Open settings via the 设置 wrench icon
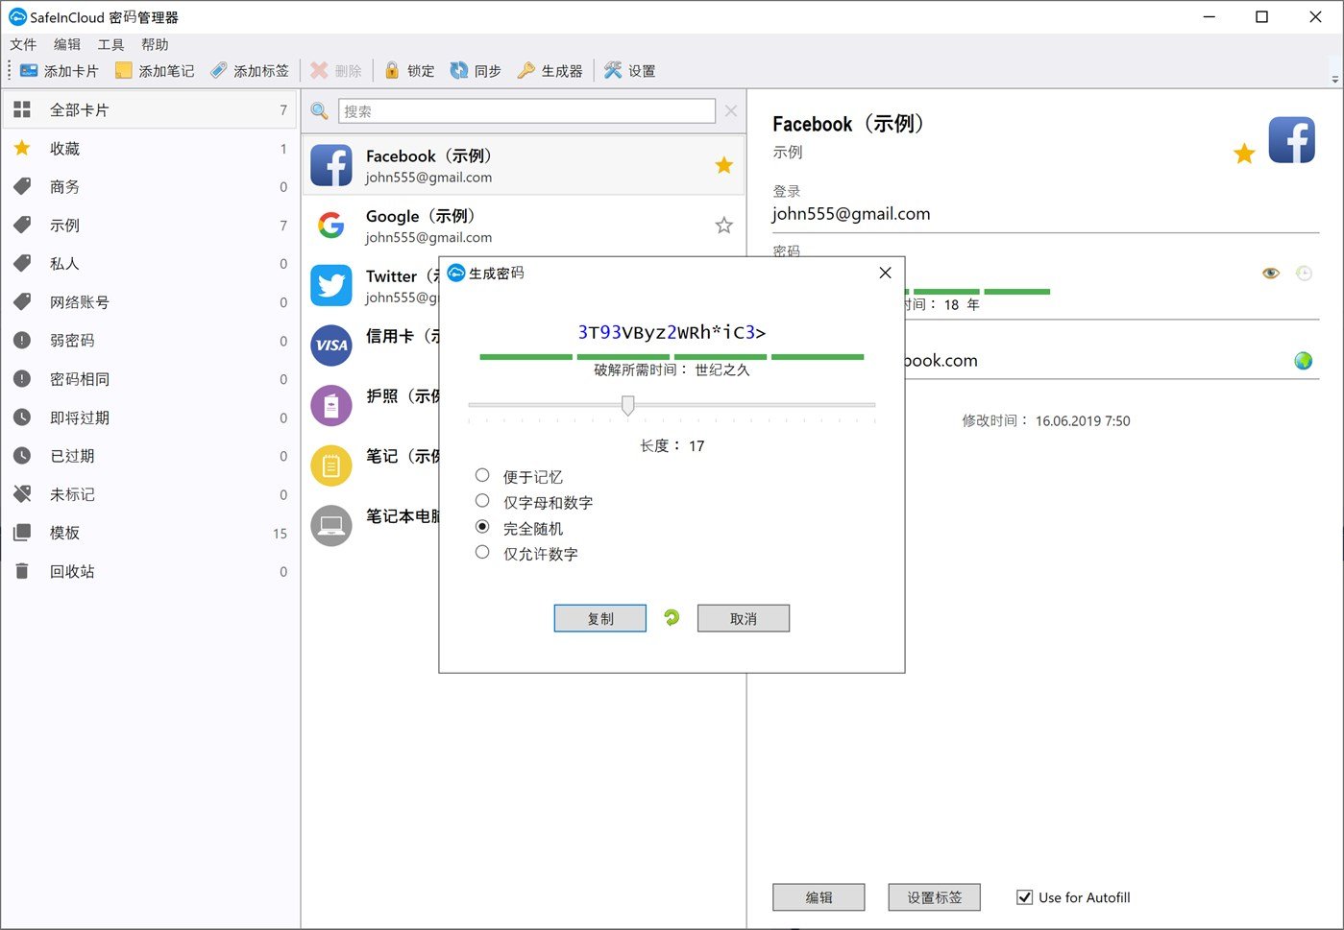Screen dimensions: 1344x930 click(612, 70)
